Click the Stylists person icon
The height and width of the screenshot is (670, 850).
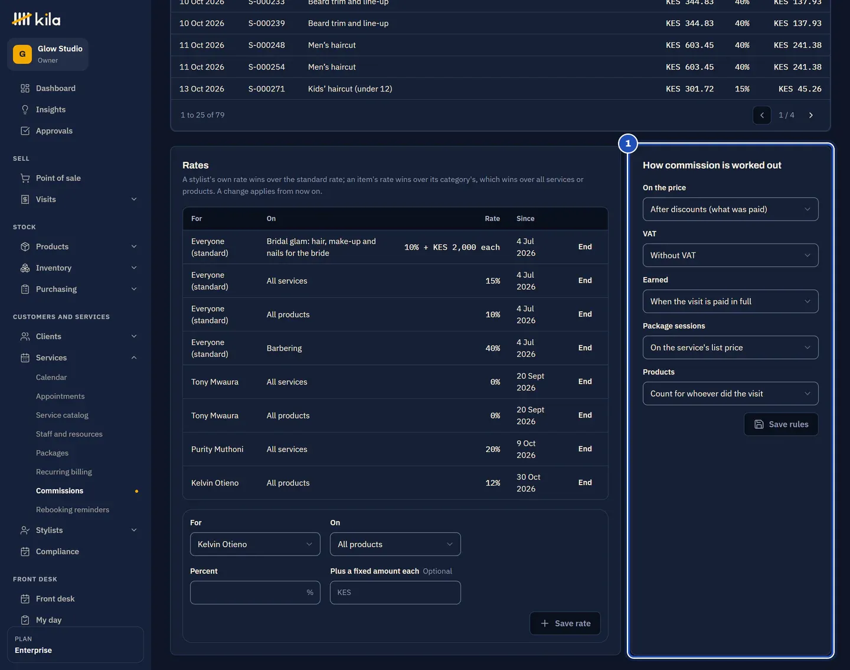pyautogui.click(x=25, y=530)
